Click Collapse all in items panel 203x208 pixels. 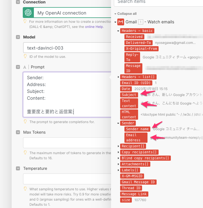tap(126, 14)
